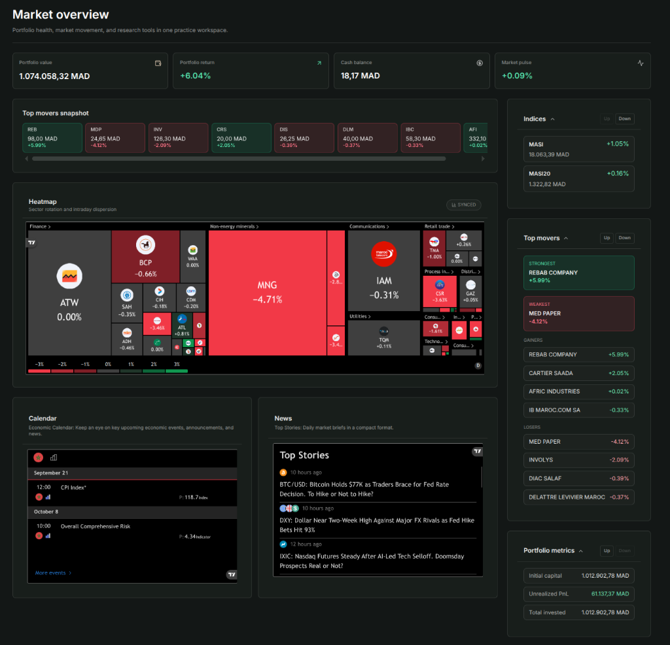Open the MASI20 index card
The height and width of the screenshot is (645, 670).
(578, 179)
